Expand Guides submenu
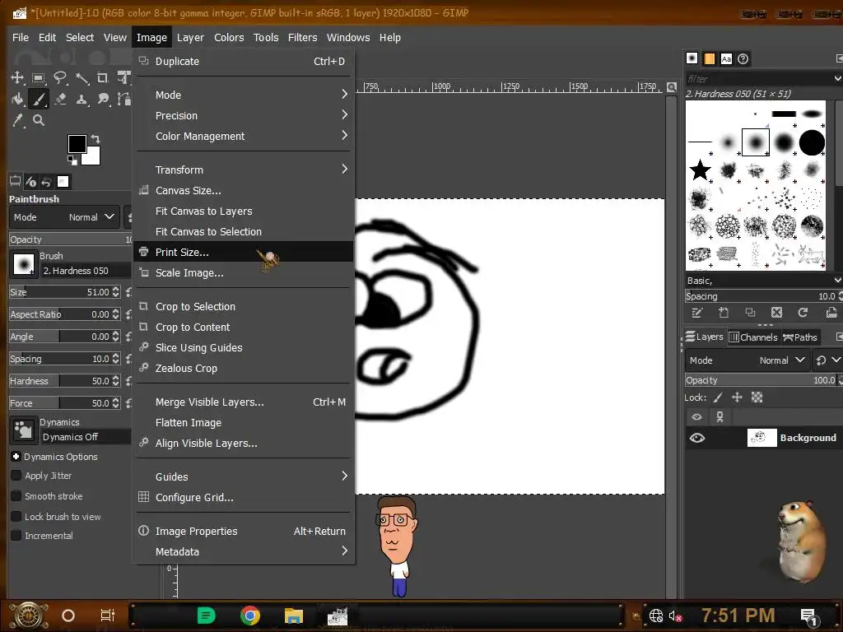The width and height of the screenshot is (843, 632). 243,476
